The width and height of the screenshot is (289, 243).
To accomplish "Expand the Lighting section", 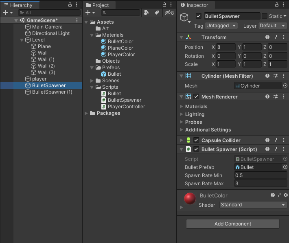I will point(182,114).
